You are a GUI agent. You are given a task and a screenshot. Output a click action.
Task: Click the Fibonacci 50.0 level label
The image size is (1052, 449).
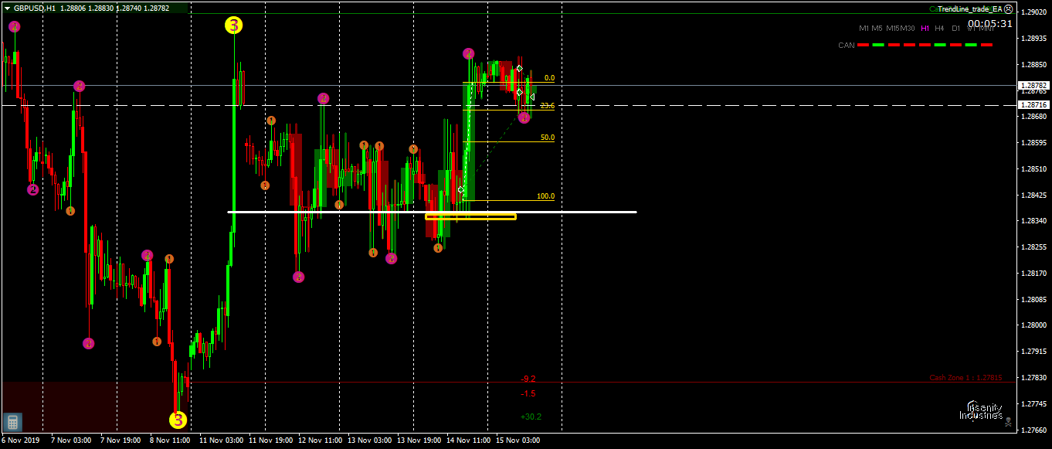pos(548,138)
